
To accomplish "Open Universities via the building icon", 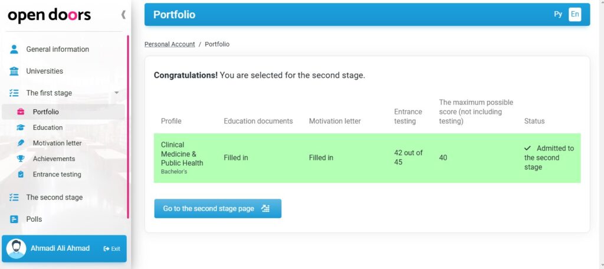I will coord(14,71).
